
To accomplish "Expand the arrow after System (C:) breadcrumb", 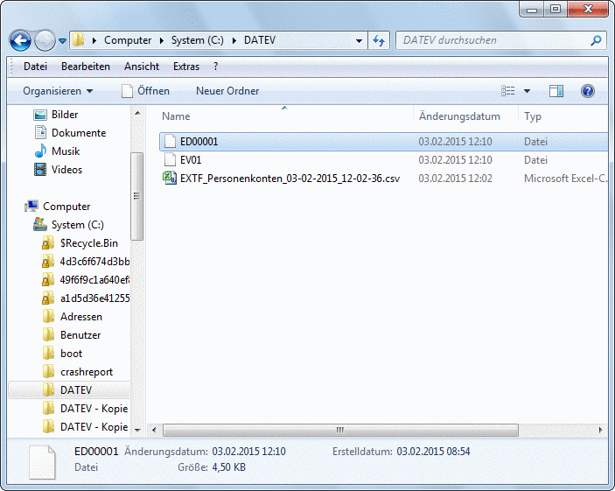I will click(234, 40).
